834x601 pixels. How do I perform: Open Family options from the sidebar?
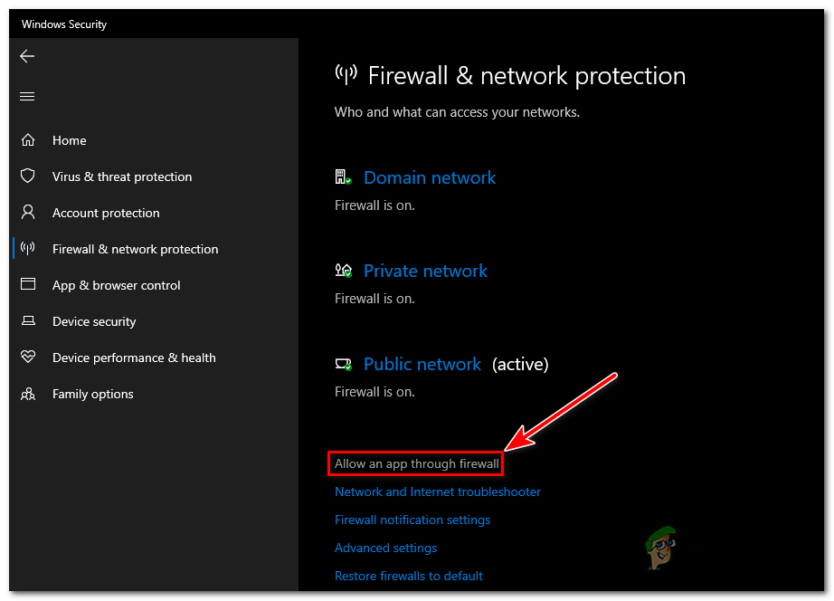pyautogui.click(x=92, y=394)
